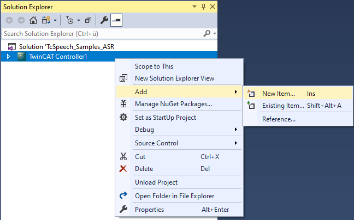Viewport: 354px width, 220px height.
Task: Select the Solution 'TcSpeech_Samples_ASR node
Action: coord(67,47)
